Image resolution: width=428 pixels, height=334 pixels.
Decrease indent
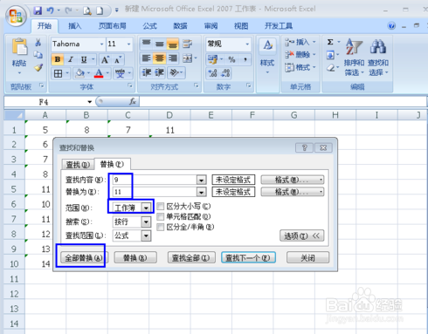[146, 72]
